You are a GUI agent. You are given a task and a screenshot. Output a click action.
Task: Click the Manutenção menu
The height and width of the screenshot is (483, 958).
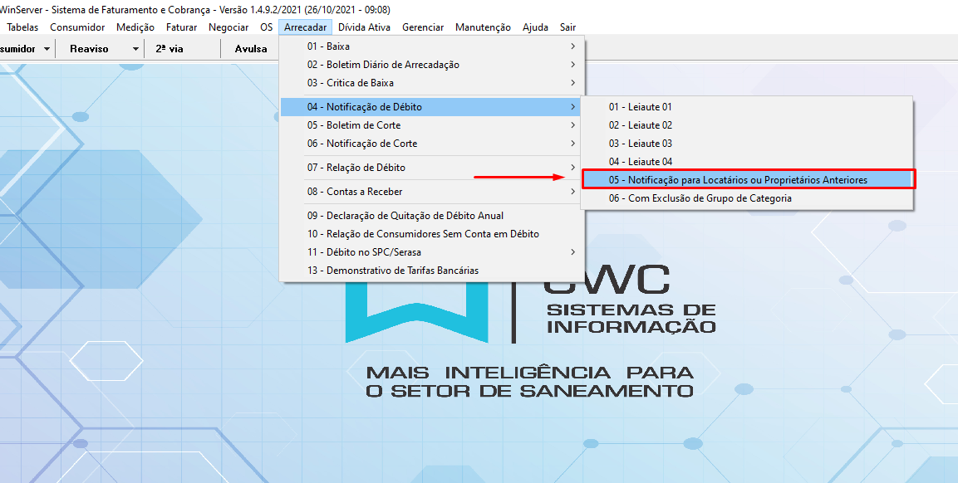pyautogui.click(x=483, y=27)
